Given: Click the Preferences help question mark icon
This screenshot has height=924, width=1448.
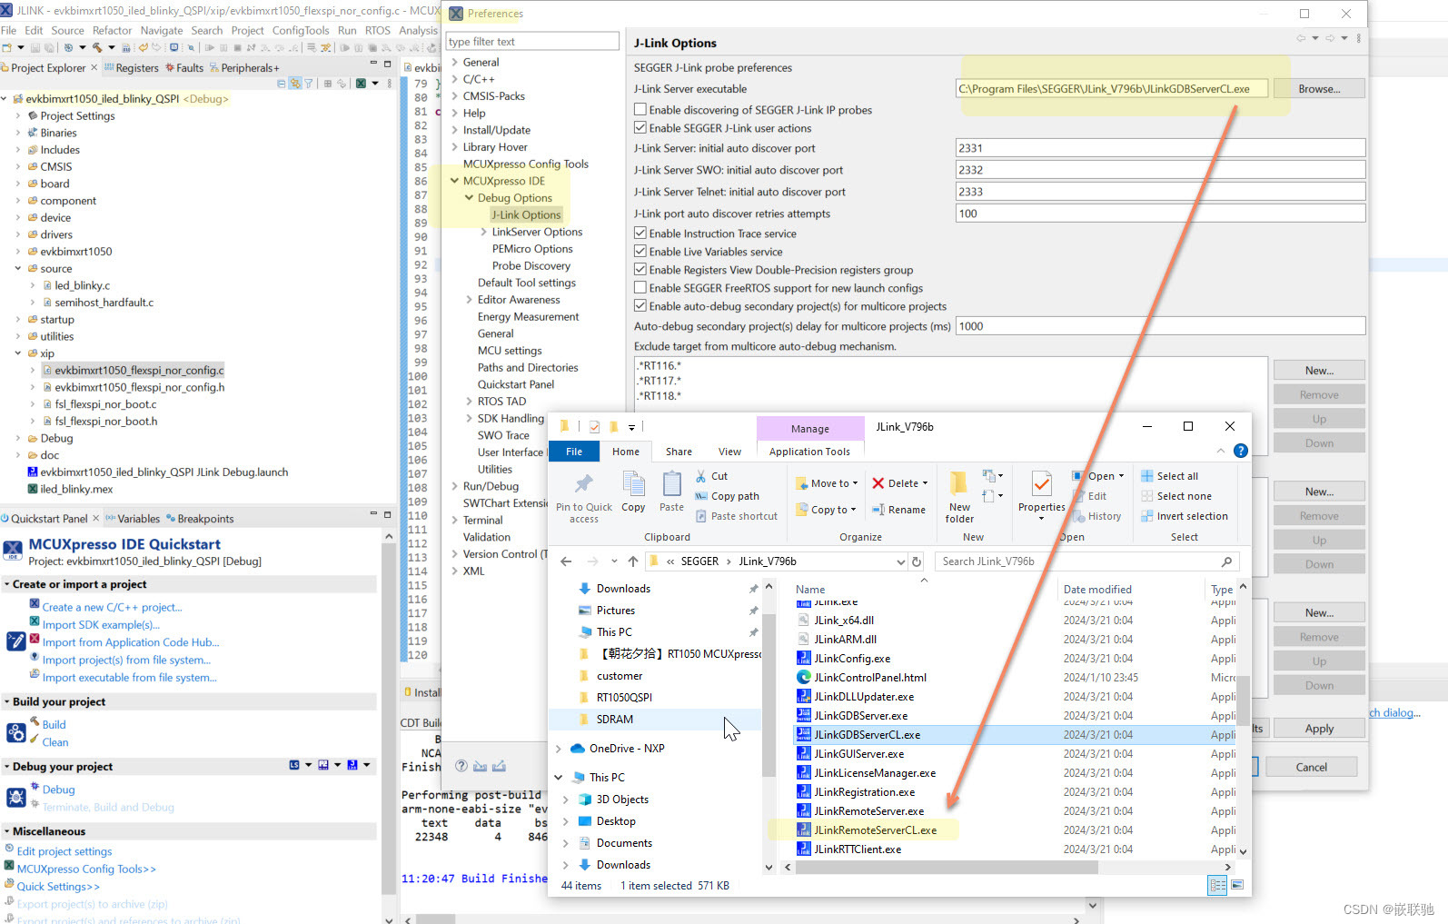Looking at the screenshot, I should [x=461, y=766].
